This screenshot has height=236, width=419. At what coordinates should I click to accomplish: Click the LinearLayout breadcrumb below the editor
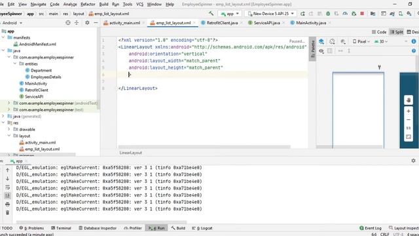click(x=131, y=153)
